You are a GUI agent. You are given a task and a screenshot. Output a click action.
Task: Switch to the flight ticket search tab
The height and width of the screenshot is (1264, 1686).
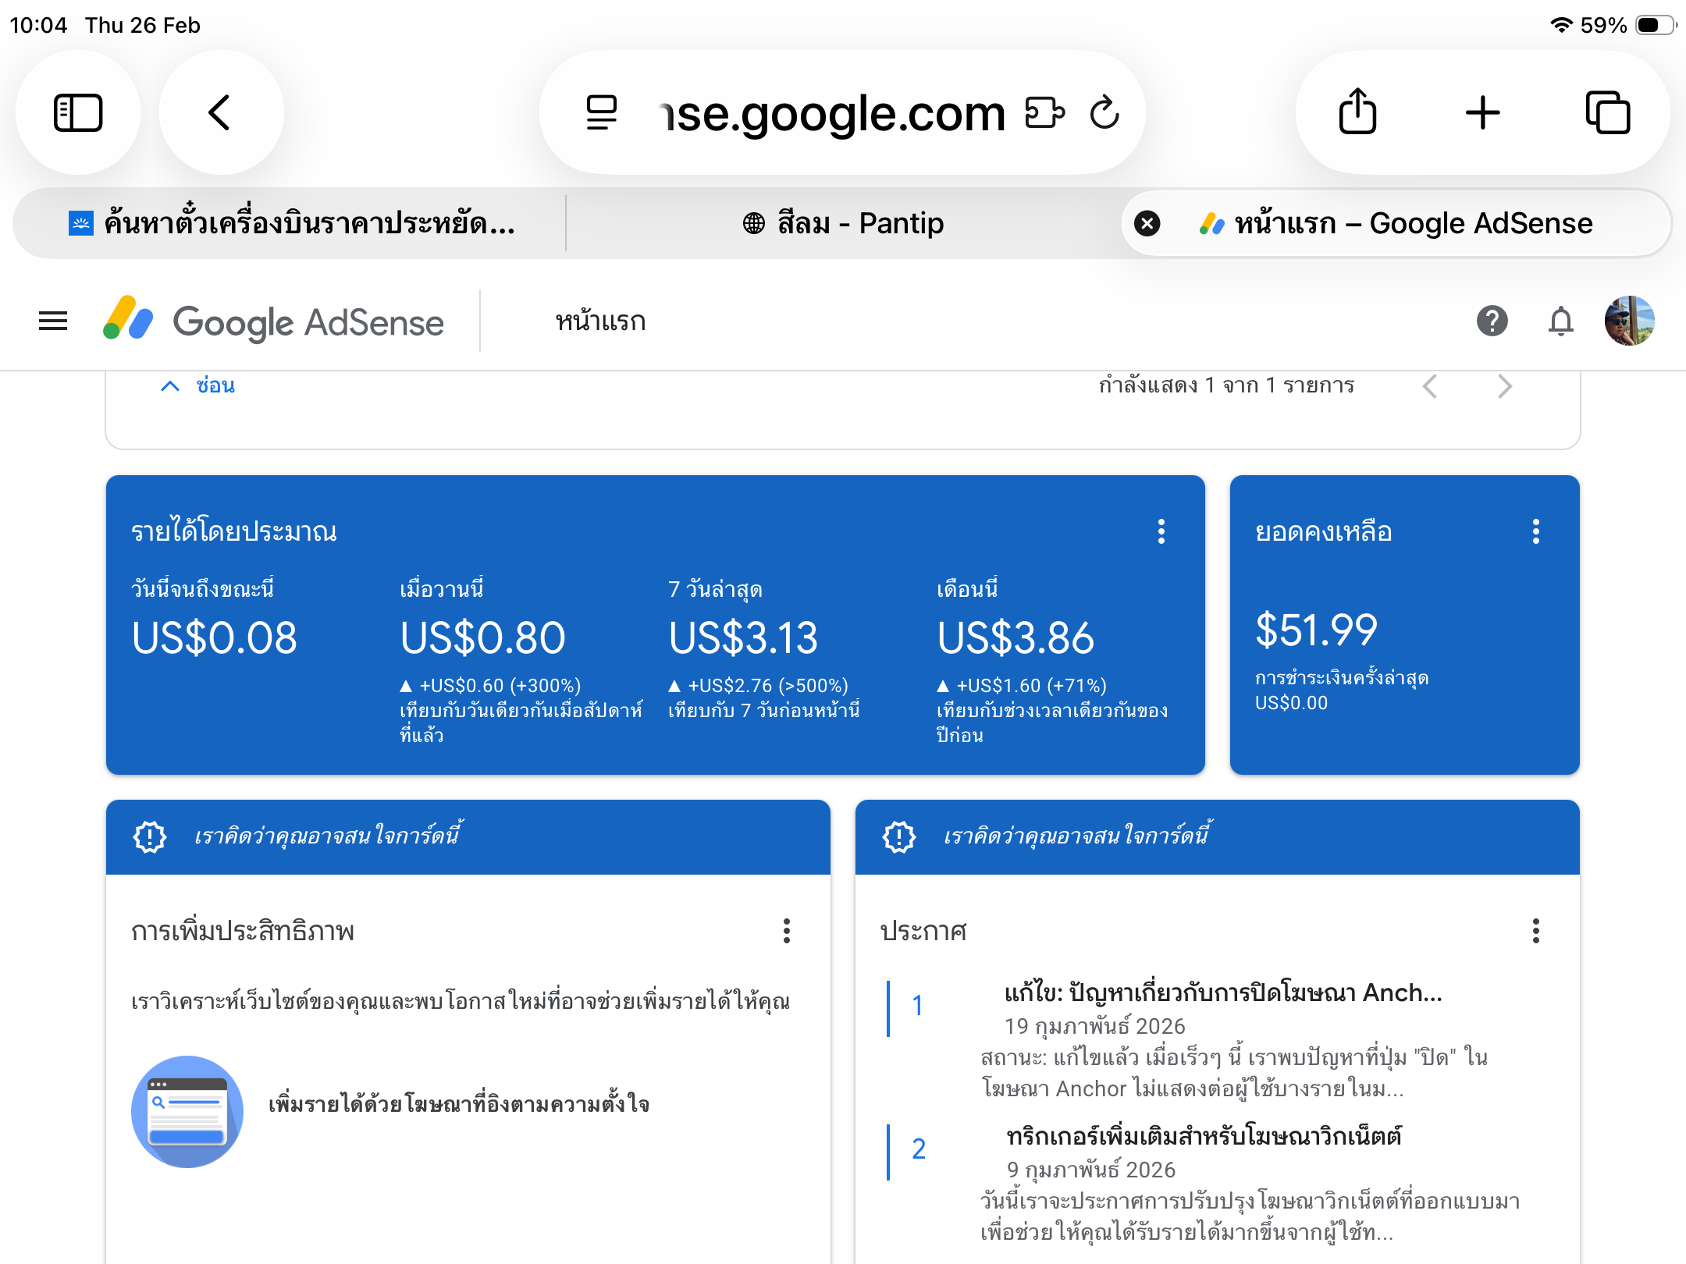click(293, 224)
